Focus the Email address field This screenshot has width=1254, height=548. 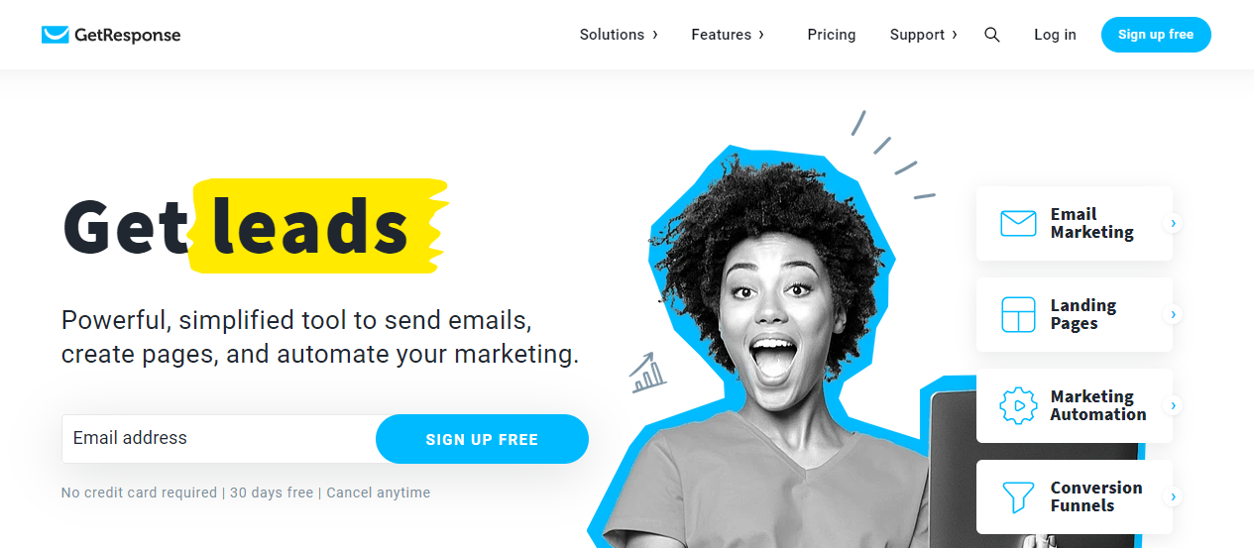pyautogui.click(x=219, y=439)
